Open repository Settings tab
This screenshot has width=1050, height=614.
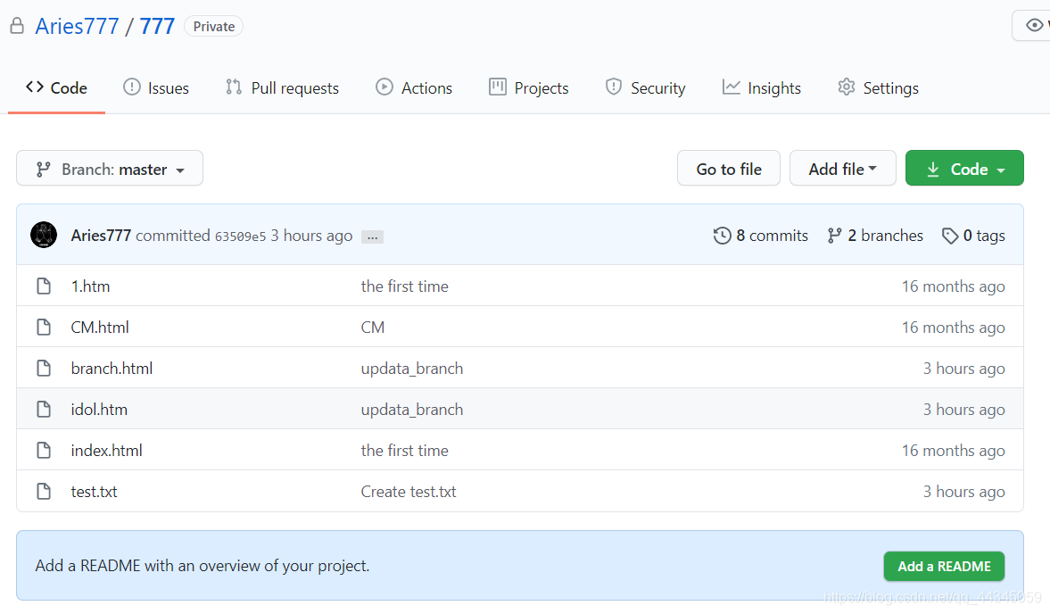(878, 87)
